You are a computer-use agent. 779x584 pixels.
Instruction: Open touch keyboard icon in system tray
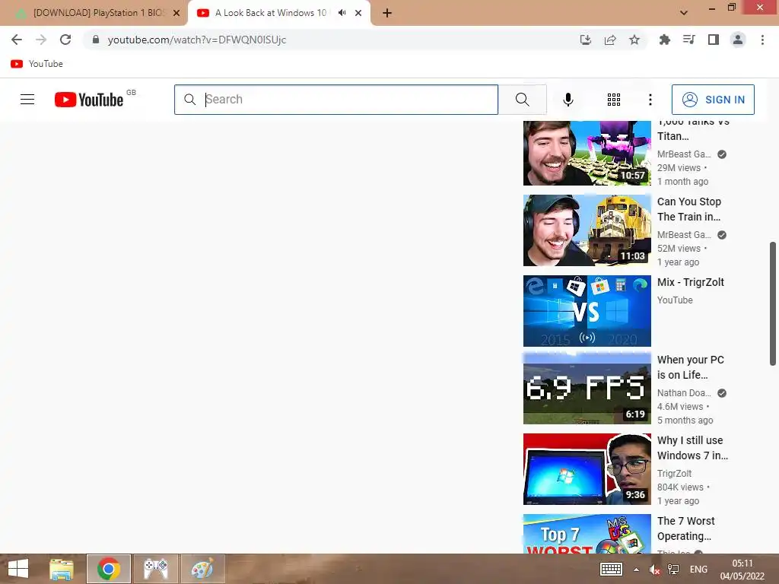(x=611, y=569)
